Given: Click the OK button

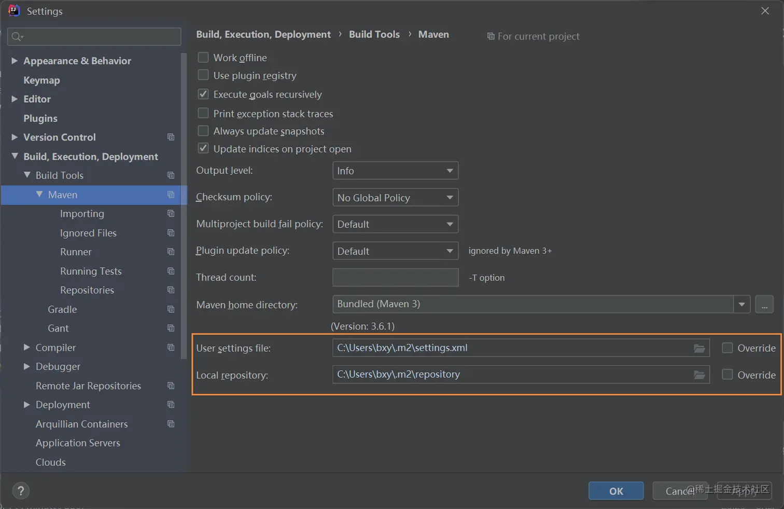Looking at the screenshot, I should [616, 491].
